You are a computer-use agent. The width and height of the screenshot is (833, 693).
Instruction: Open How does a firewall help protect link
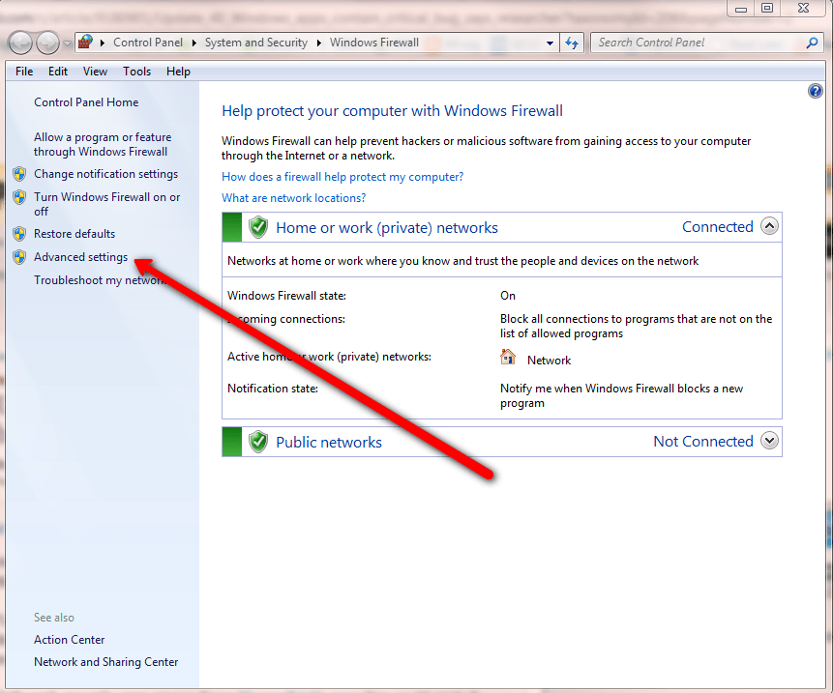[342, 177]
